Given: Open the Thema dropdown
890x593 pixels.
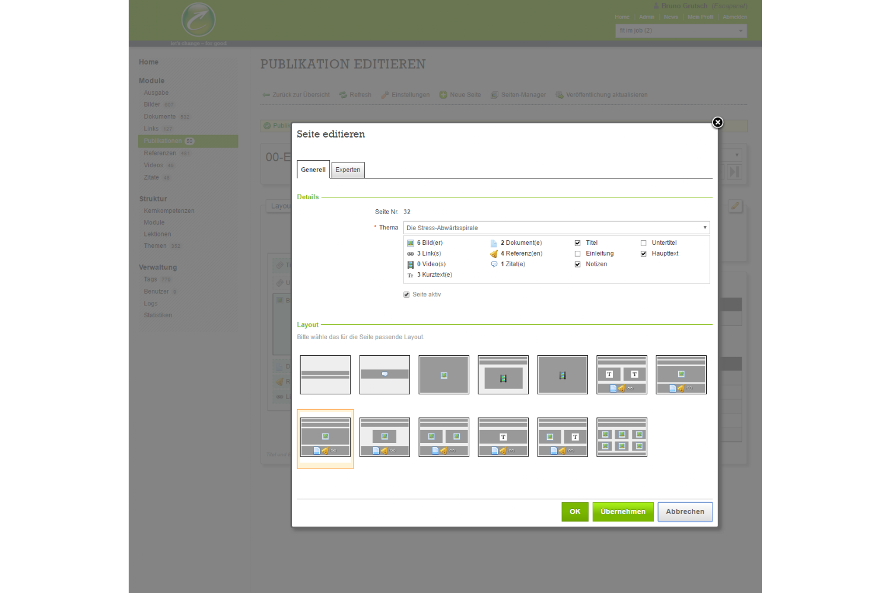Looking at the screenshot, I should coord(556,228).
